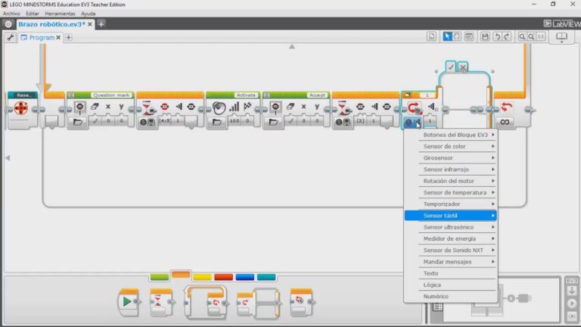Choose Medidor de energía option
This screenshot has width=581, height=327.
click(x=451, y=238)
